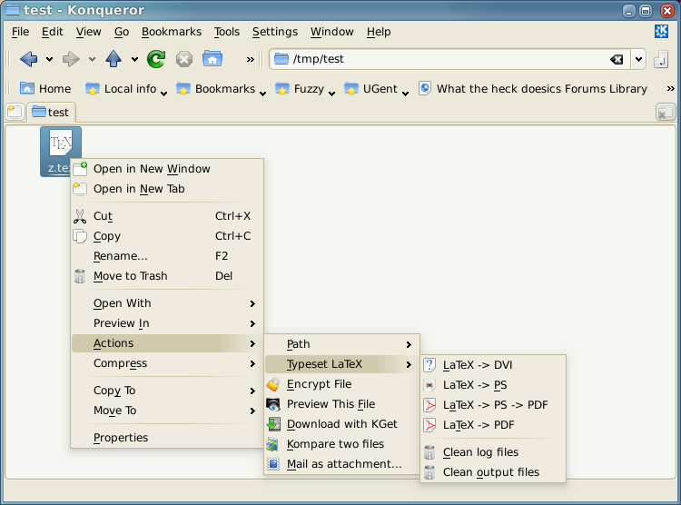Choose LaTeX -> PS -> PDF
The image size is (681, 505).
pos(493,405)
